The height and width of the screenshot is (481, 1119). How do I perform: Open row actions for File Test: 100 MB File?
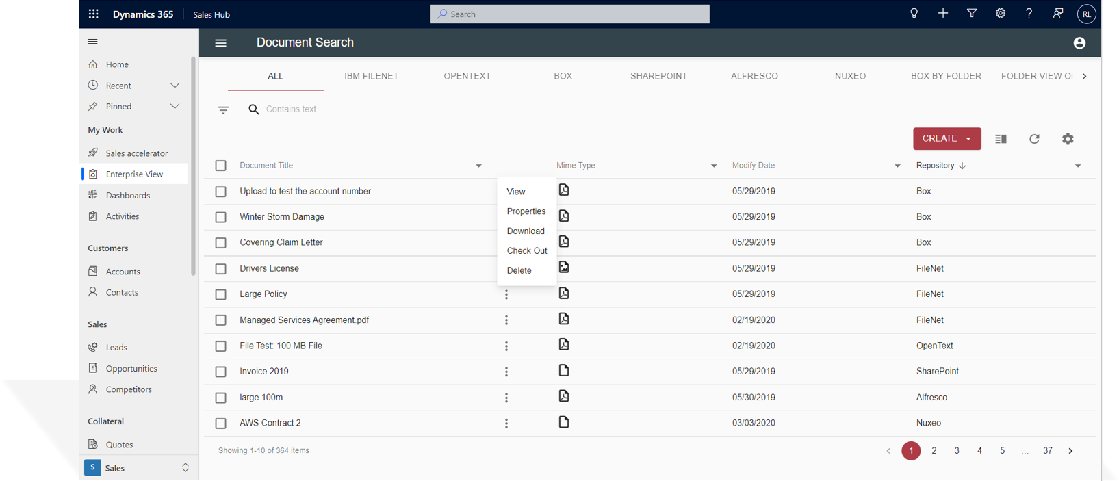pos(506,346)
